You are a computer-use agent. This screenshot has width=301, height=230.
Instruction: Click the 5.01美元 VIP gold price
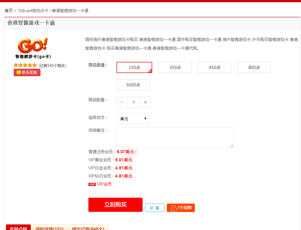coord(124,160)
